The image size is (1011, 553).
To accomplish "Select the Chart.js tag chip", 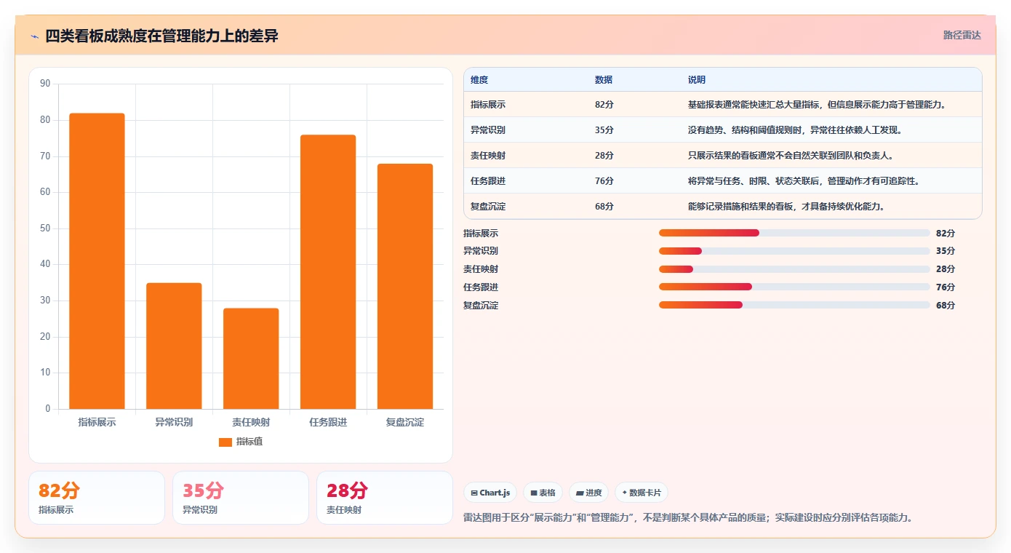I will pyautogui.click(x=490, y=493).
